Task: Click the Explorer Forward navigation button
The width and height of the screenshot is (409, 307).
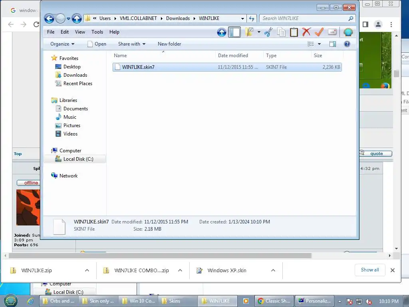Action: [x=60, y=18]
